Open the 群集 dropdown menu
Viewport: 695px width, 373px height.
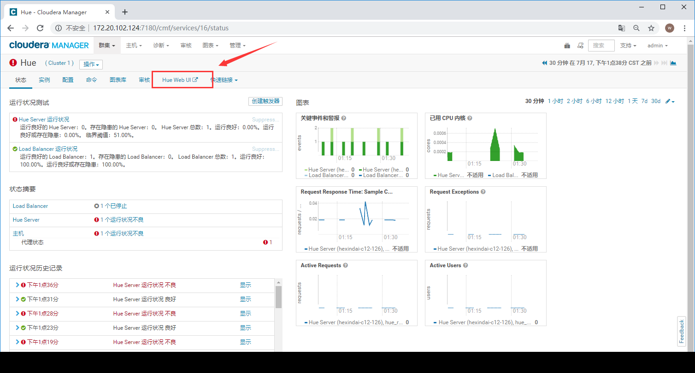(107, 46)
